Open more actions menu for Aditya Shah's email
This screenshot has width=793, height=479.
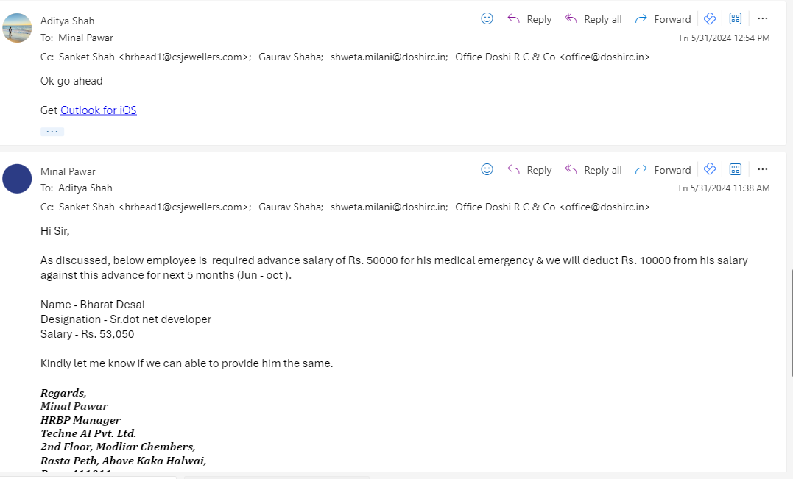click(x=763, y=18)
